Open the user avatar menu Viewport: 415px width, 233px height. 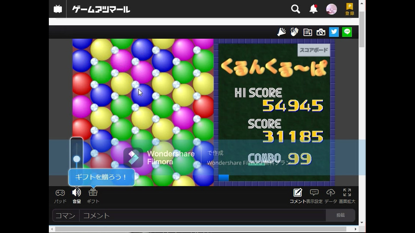click(332, 9)
